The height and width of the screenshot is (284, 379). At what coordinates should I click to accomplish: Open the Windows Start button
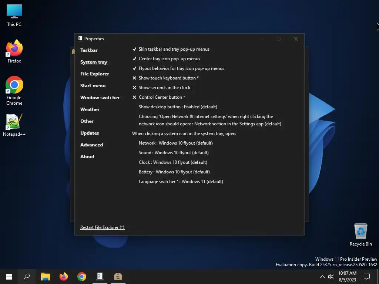pos(9,277)
